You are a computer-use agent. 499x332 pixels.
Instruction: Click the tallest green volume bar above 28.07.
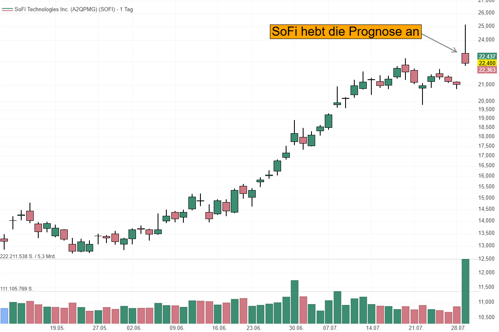[465, 291]
